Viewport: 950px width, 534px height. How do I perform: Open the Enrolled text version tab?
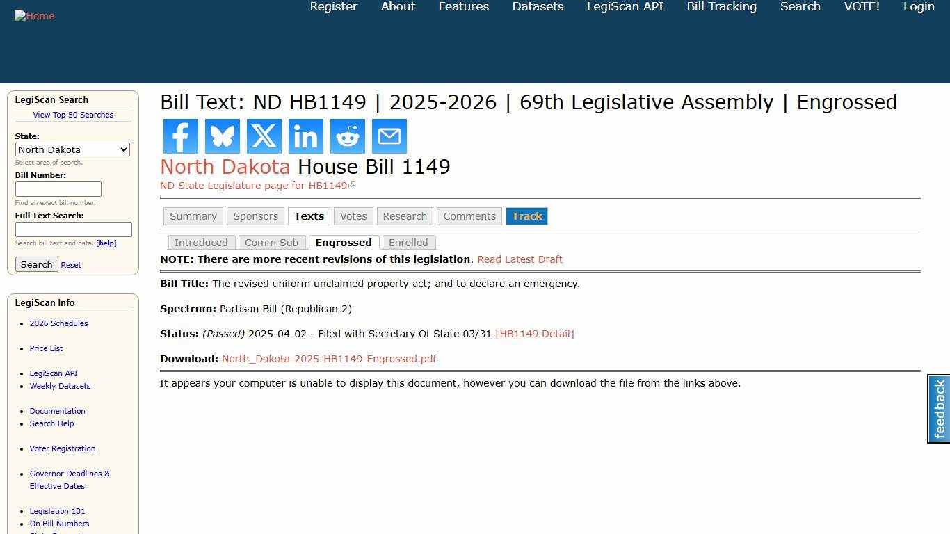point(408,242)
